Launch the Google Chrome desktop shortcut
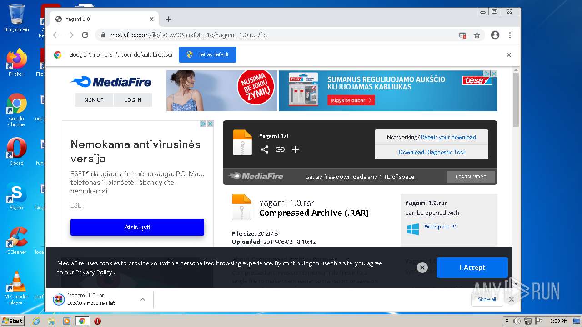The image size is (582, 327). point(16,110)
